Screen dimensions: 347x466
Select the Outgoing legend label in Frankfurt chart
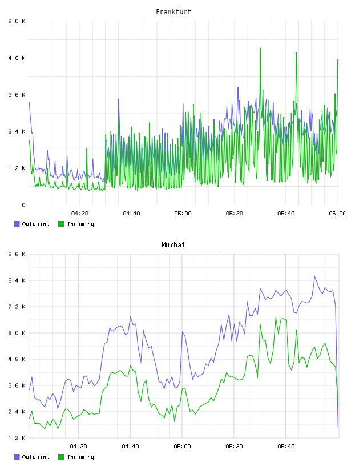click(35, 224)
